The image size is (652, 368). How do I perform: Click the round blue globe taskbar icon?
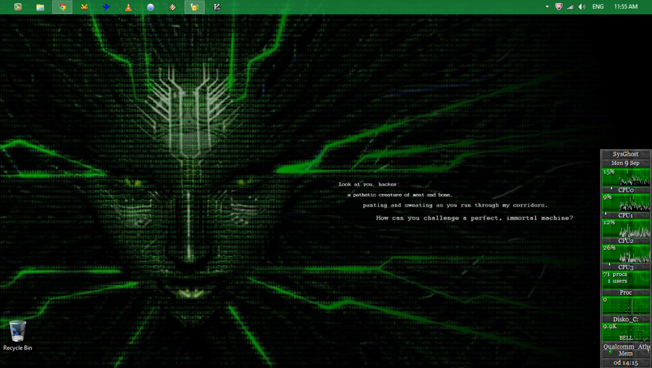150,7
